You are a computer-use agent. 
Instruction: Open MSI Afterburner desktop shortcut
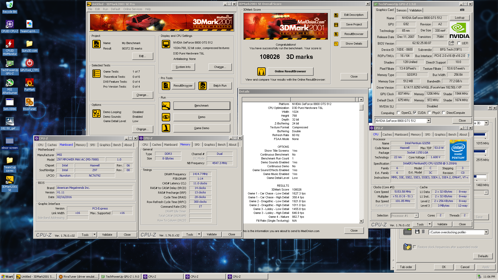10,87
